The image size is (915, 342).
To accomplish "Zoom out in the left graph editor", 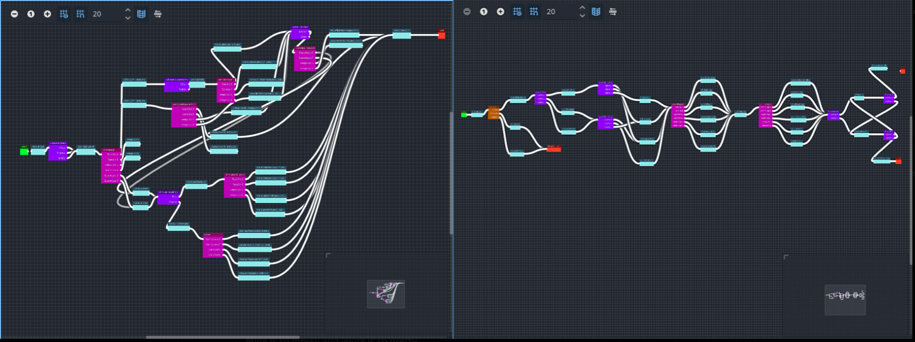I will click(15, 14).
